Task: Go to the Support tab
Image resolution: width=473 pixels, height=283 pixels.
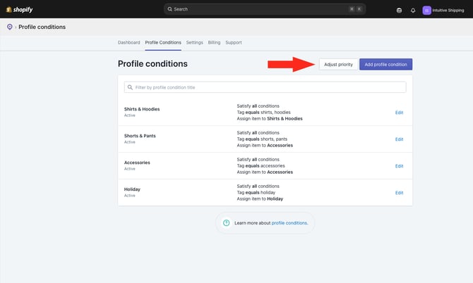Action: pyautogui.click(x=234, y=42)
